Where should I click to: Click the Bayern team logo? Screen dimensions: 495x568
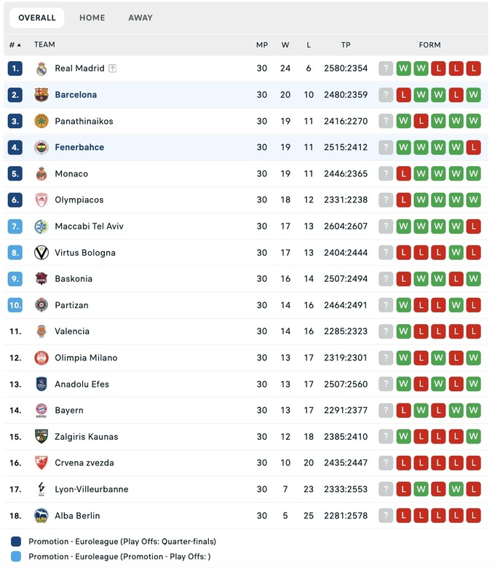41,410
